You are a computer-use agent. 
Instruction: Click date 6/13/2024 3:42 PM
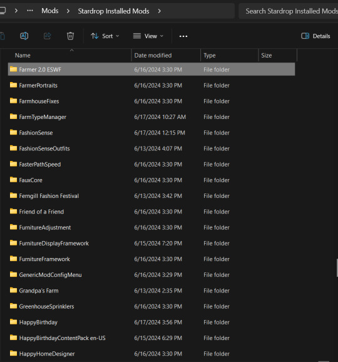click(x=158, y=196)
